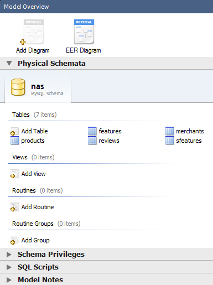Click the Routines section heading
The height and width of the screenshot is (285, 213).
tap(24, 190)
